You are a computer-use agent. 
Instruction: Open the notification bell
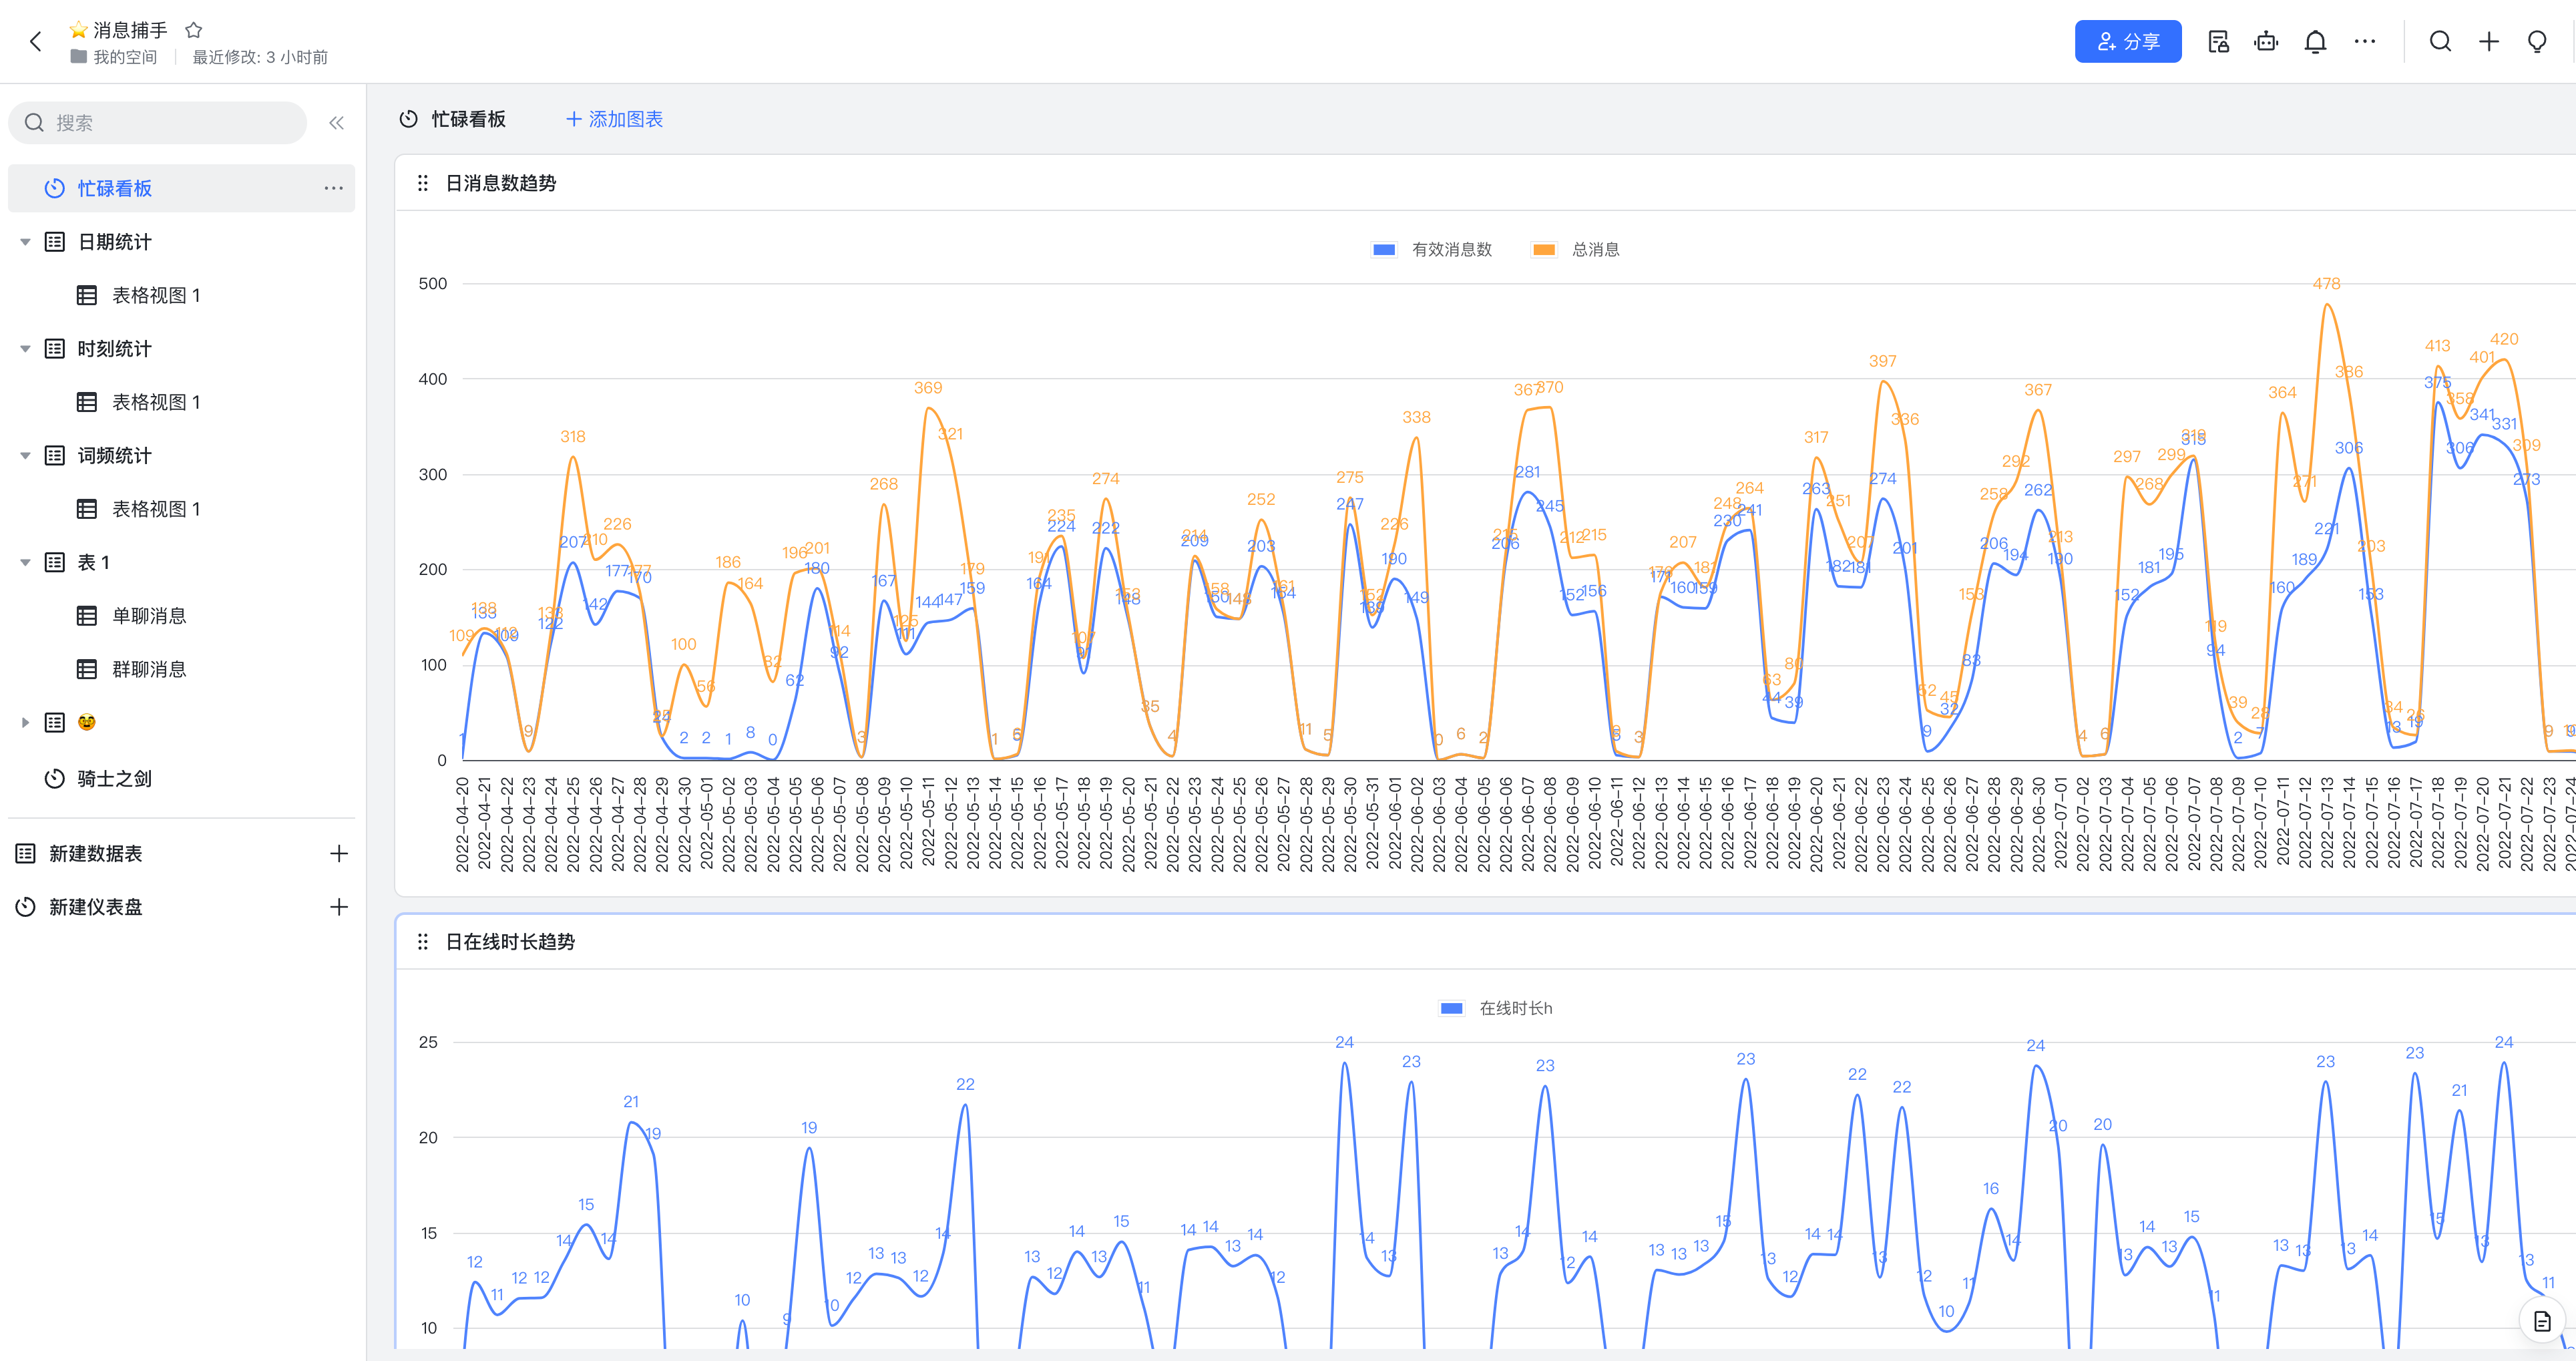click(2315, 42)
